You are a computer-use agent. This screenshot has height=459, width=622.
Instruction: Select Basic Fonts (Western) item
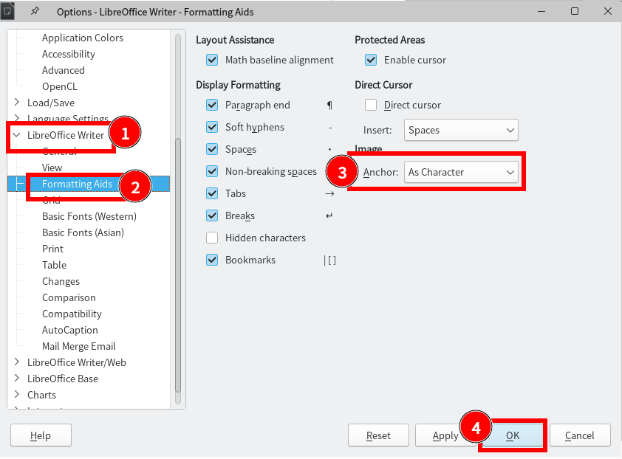pyautogui.click(x=89, y=217)
